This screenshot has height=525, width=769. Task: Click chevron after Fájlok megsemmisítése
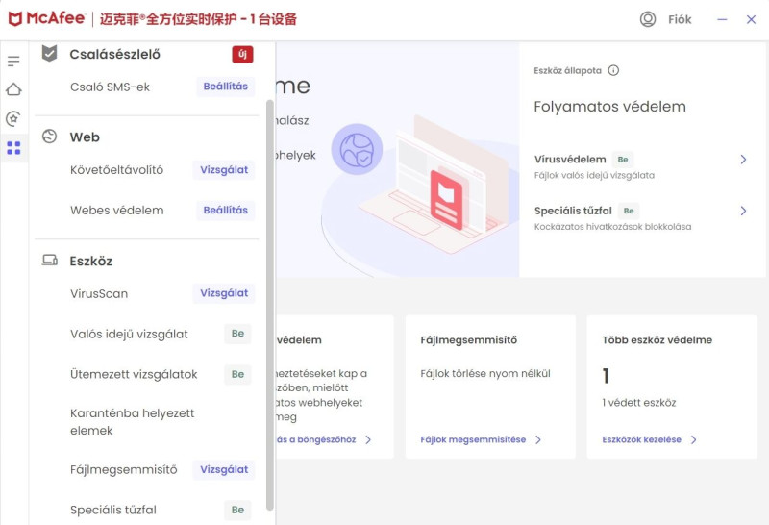(538, 439)
